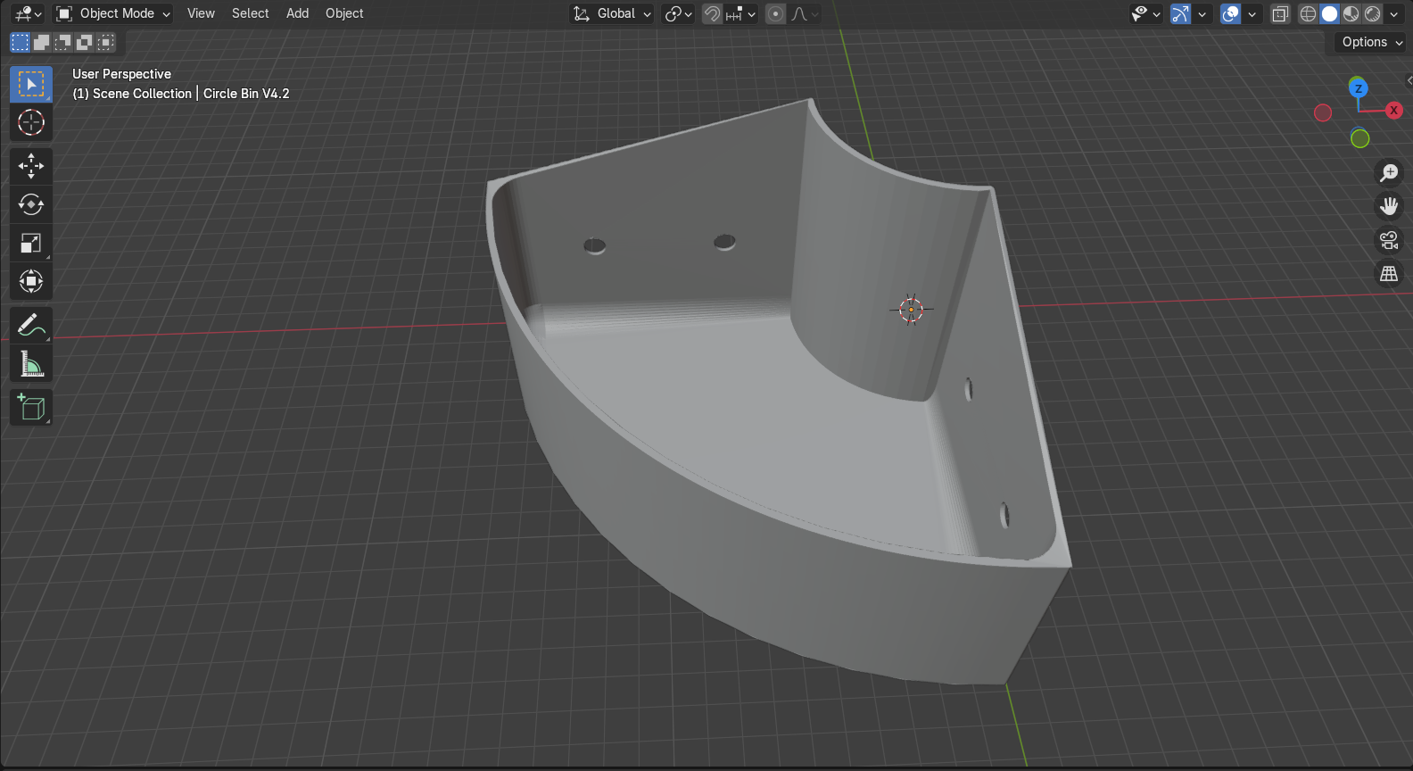Select the Cursor tool
1413x771 pixels.
click(x=31, y=122)
